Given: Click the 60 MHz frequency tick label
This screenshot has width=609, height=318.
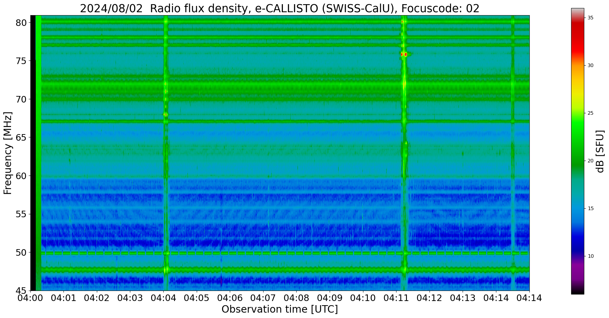Looking at the screenshot, I should click(21, 176).
